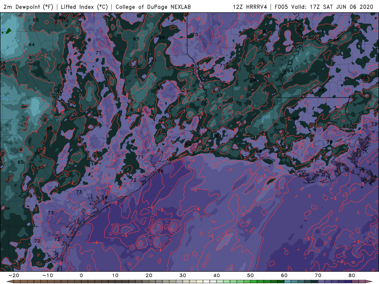Click the 60 tick label on the color scale

(x=284, y=275)
